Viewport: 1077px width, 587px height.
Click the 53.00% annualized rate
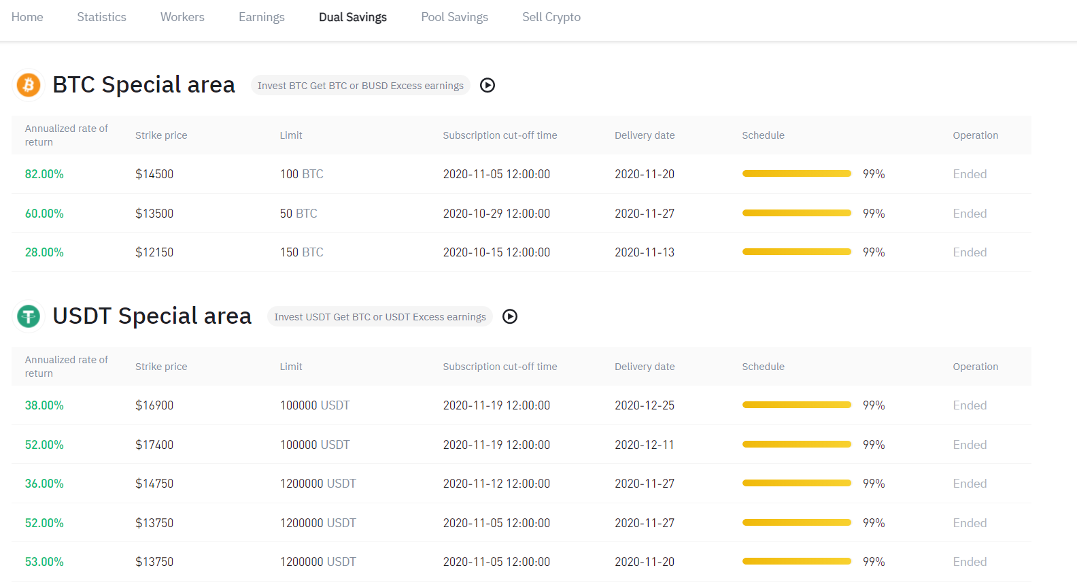(44, 562)
